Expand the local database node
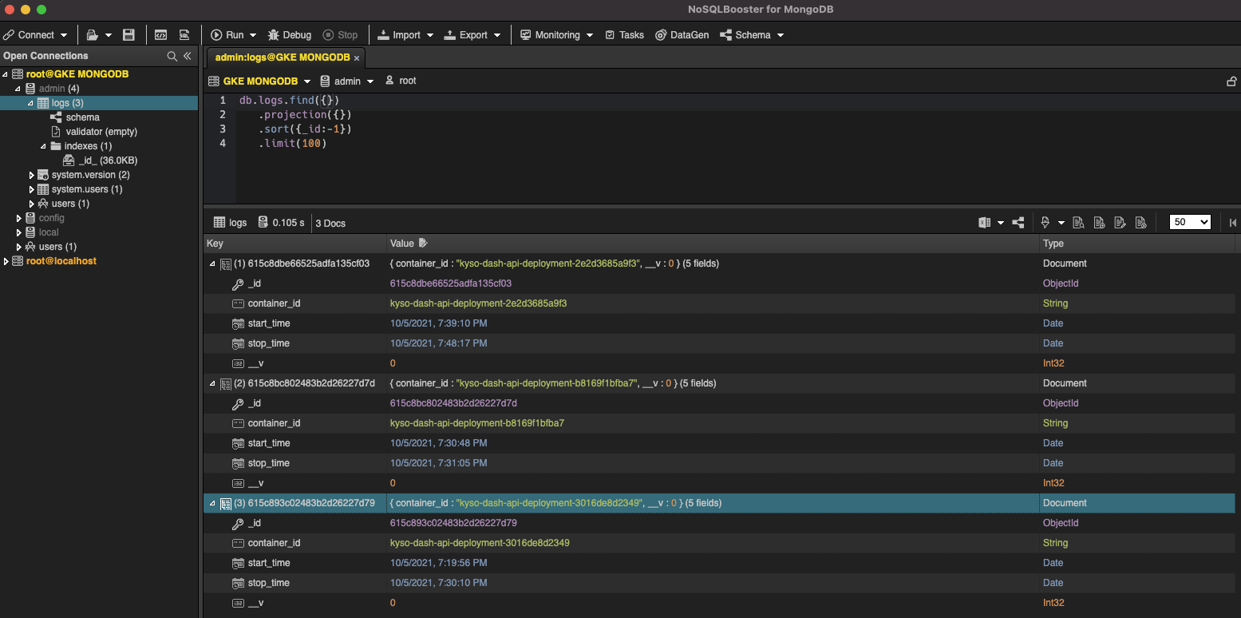Screen dimensions: 1241x618 [18, 232]
